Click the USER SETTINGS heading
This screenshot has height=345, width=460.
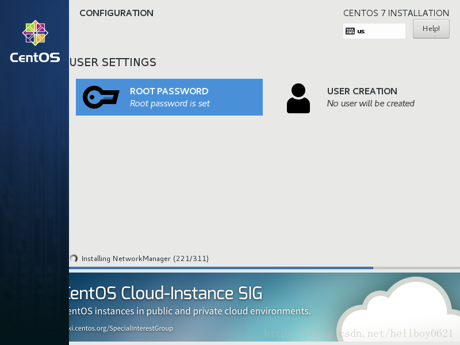pyautogui.click(x=113, y=63)
